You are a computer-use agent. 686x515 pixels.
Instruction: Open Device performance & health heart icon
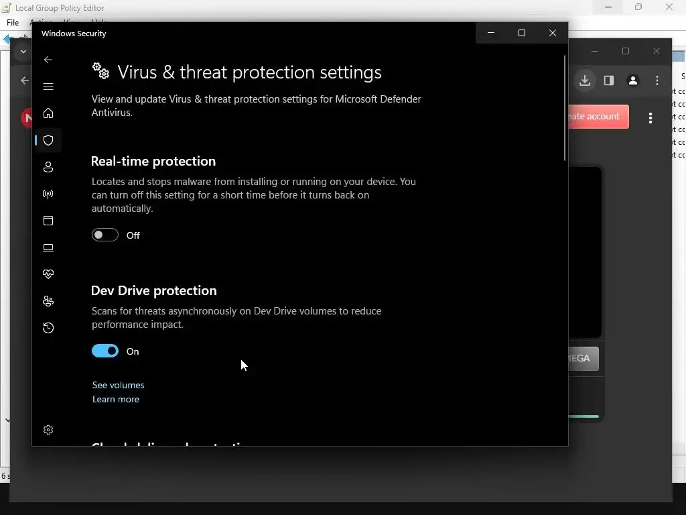pos(48,274)
